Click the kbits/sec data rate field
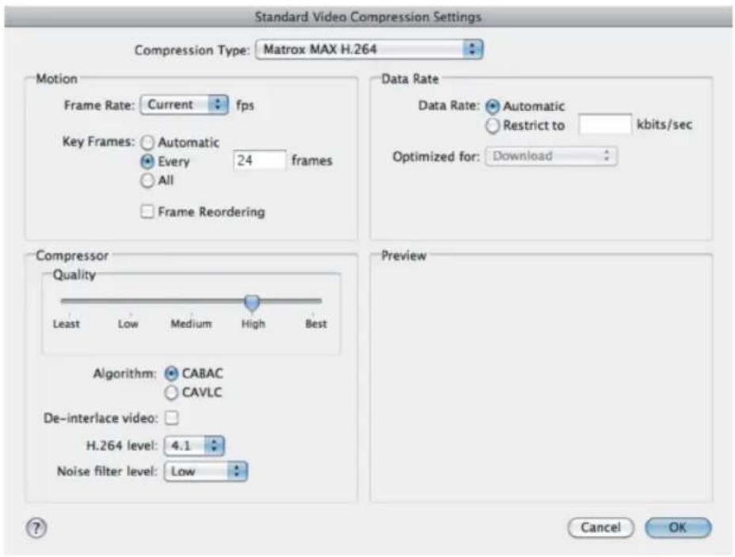 point(604,124)
